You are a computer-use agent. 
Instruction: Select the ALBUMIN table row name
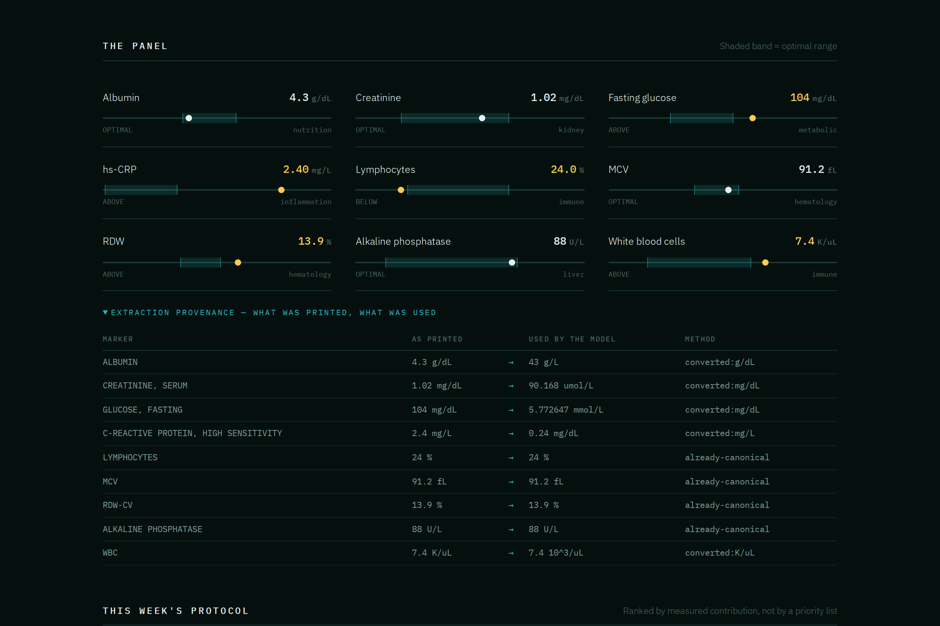(x=120, y=362)
